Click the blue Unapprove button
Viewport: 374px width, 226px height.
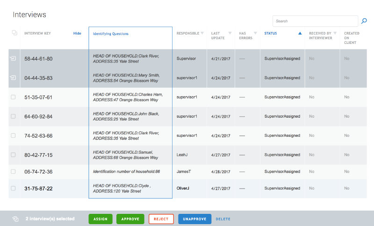pos(194,219)
